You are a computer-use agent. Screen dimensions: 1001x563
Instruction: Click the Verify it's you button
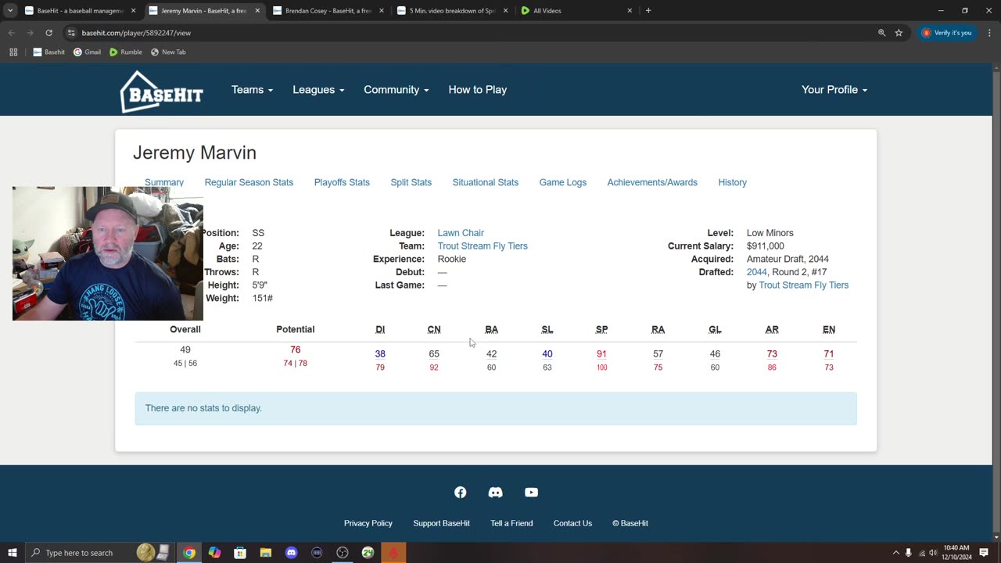948,33
